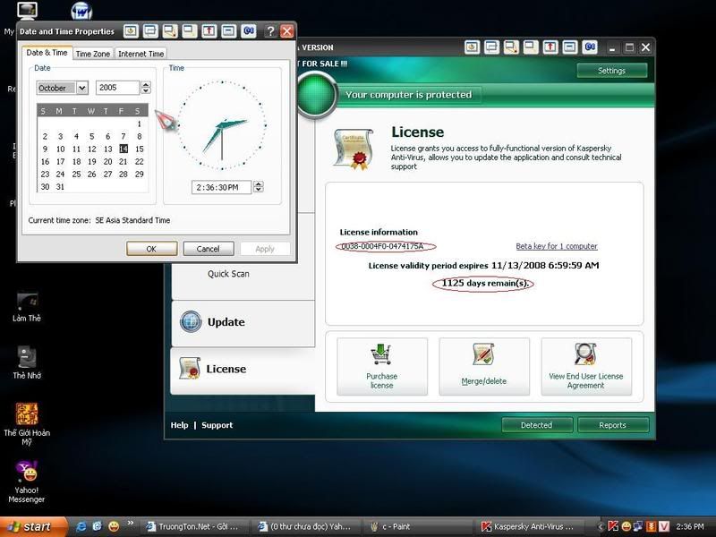Click the Yahoo smiley icon in quick launch
The width and height of the screenshot is (716, 537).
pyautogui.click(x=114, y=526)
